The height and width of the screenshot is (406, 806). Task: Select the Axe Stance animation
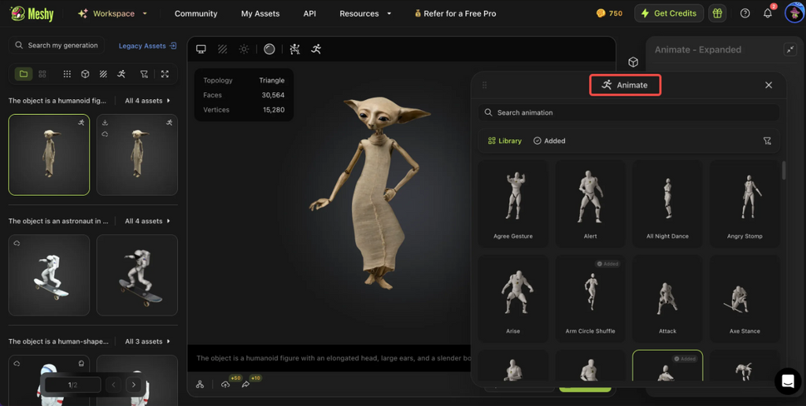click(745, 298)
